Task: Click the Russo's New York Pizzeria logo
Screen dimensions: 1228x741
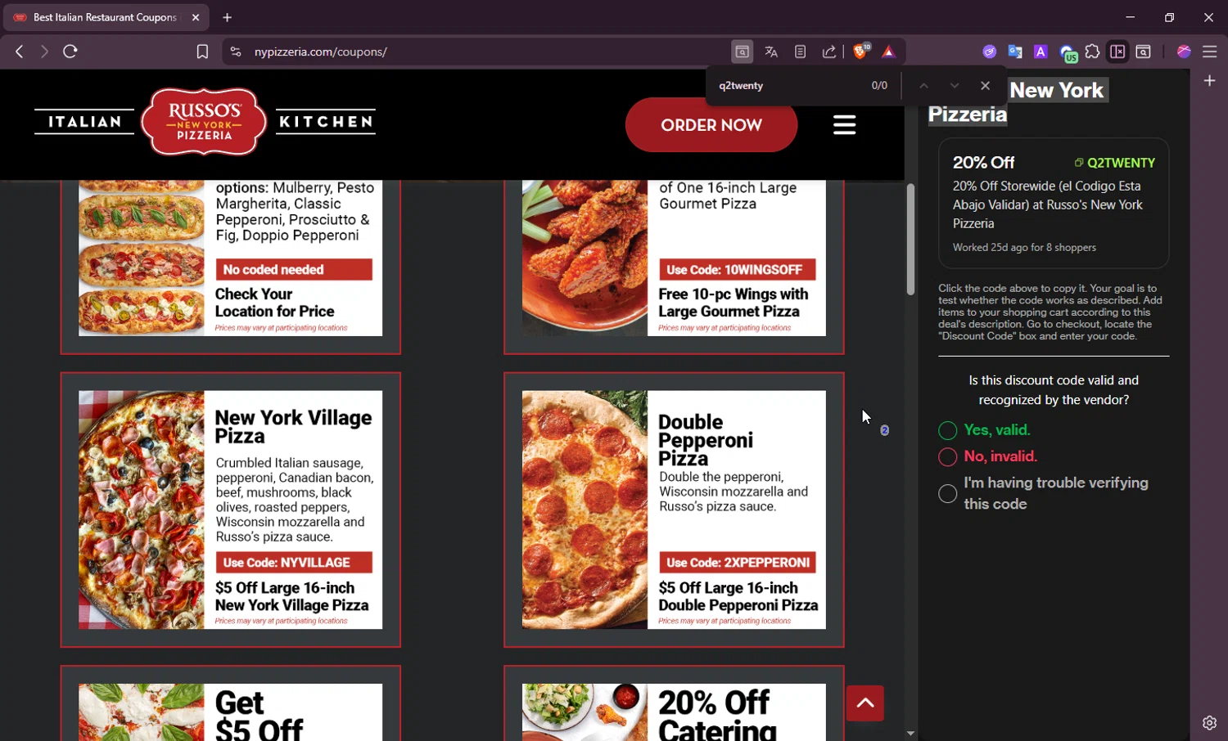Action: coord(204,122)
